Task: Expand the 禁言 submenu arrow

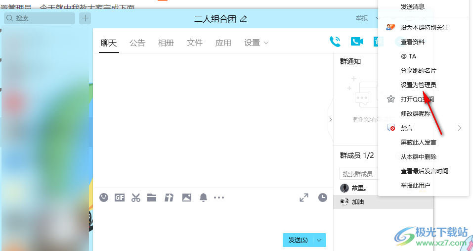Action: pyautogui.click(x=460, y=128)
